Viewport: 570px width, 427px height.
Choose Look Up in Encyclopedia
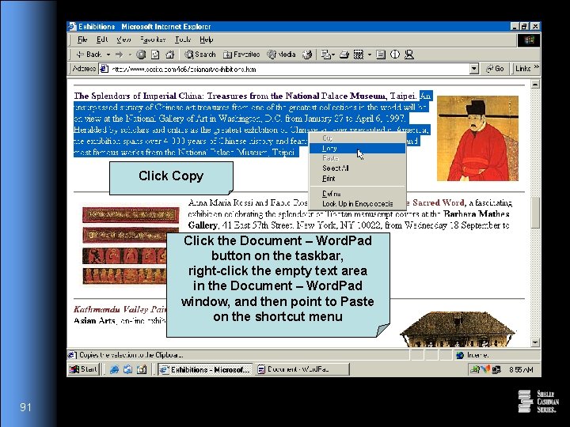(357, 204)
